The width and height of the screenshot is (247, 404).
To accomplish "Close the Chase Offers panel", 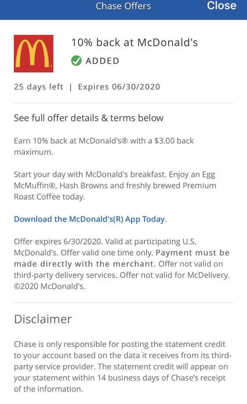I will pos(222,6).
